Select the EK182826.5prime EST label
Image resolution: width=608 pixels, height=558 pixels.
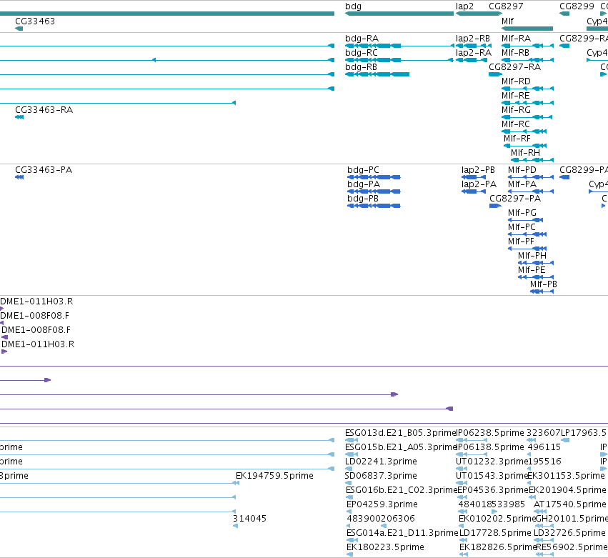click(x=498, y=547)
